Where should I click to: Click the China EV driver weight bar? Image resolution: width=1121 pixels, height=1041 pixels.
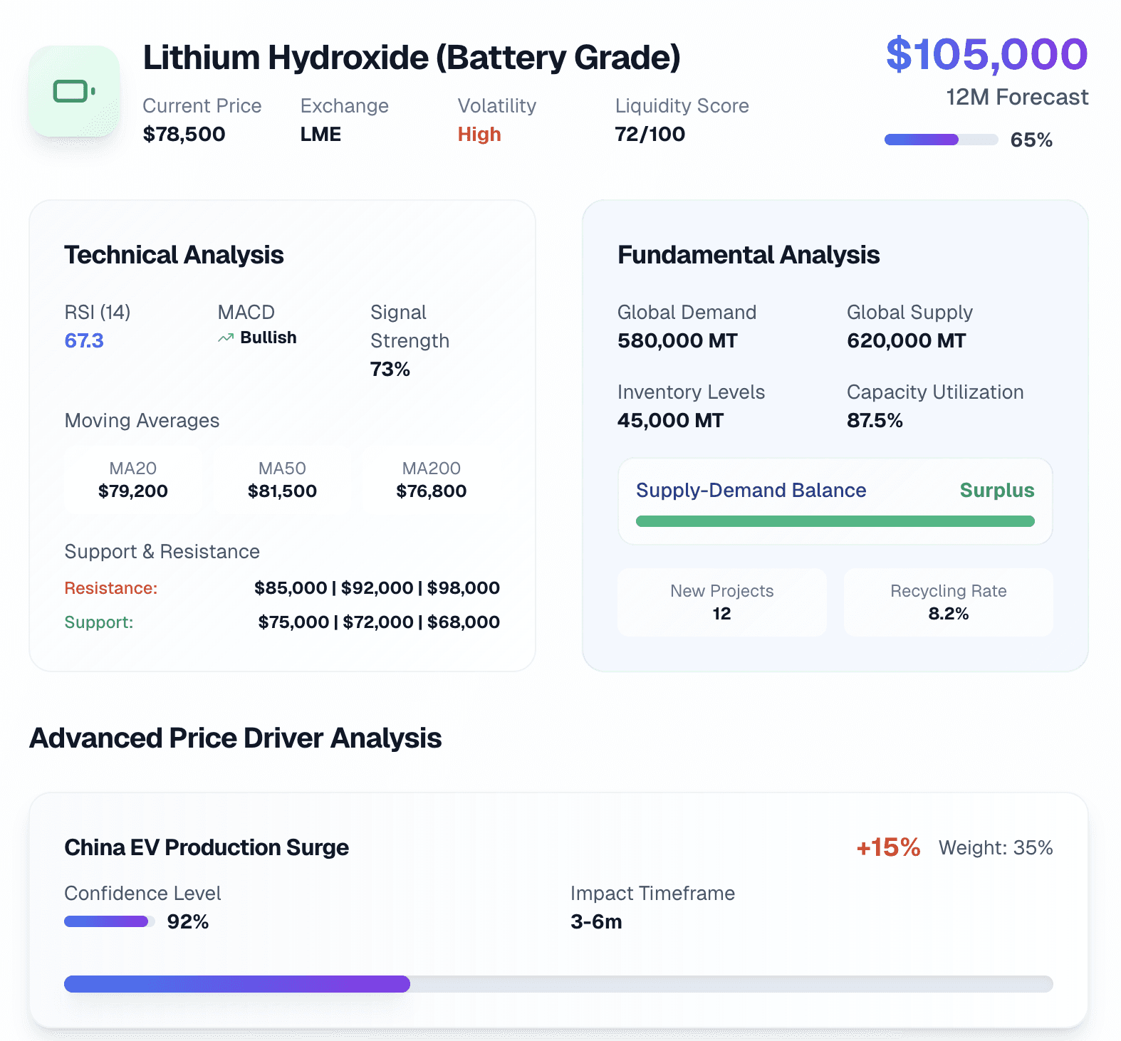pyautogui.click(x=558, y=984)
